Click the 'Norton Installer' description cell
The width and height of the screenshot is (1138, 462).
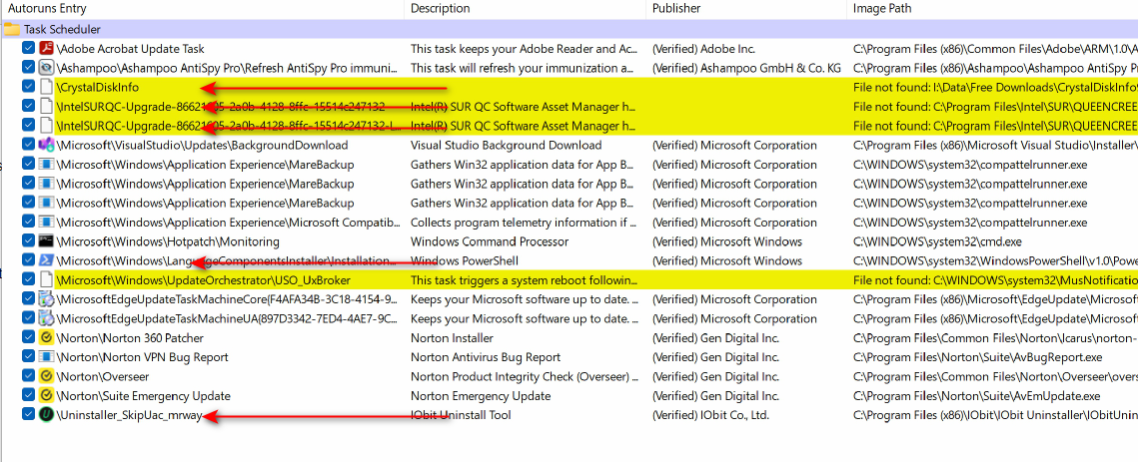[452, 338]
